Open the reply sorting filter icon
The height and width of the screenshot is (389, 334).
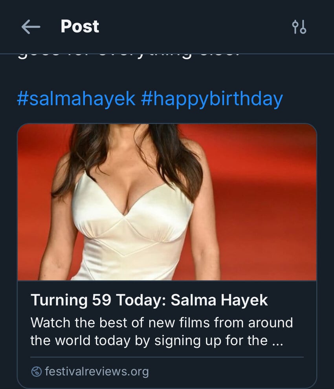pyautogui.click(x=299, y=27)
